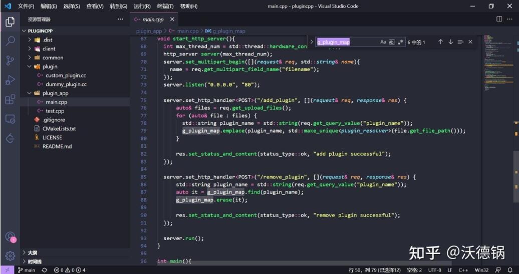Open the Source Control view
Image resolution: width=519 pixels, height=274 pixels.
click(10, 60)
